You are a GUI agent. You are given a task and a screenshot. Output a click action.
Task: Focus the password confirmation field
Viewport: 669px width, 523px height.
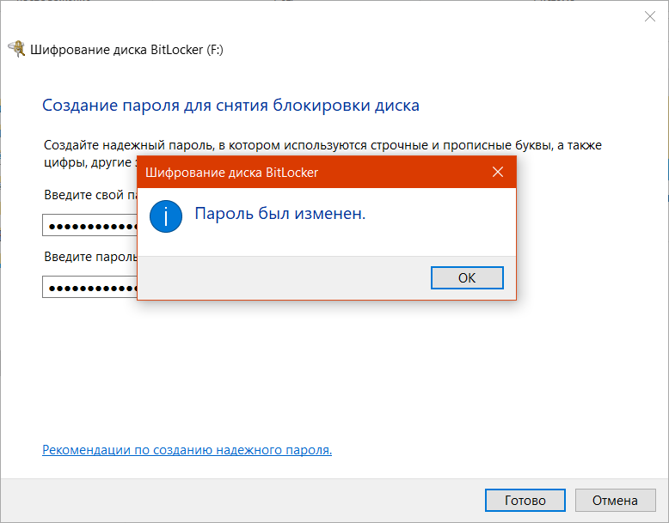(x=89, y=287)
